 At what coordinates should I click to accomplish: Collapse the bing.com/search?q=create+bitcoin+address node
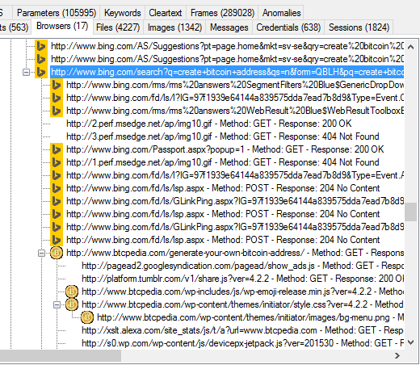click(x=26, y=72)
